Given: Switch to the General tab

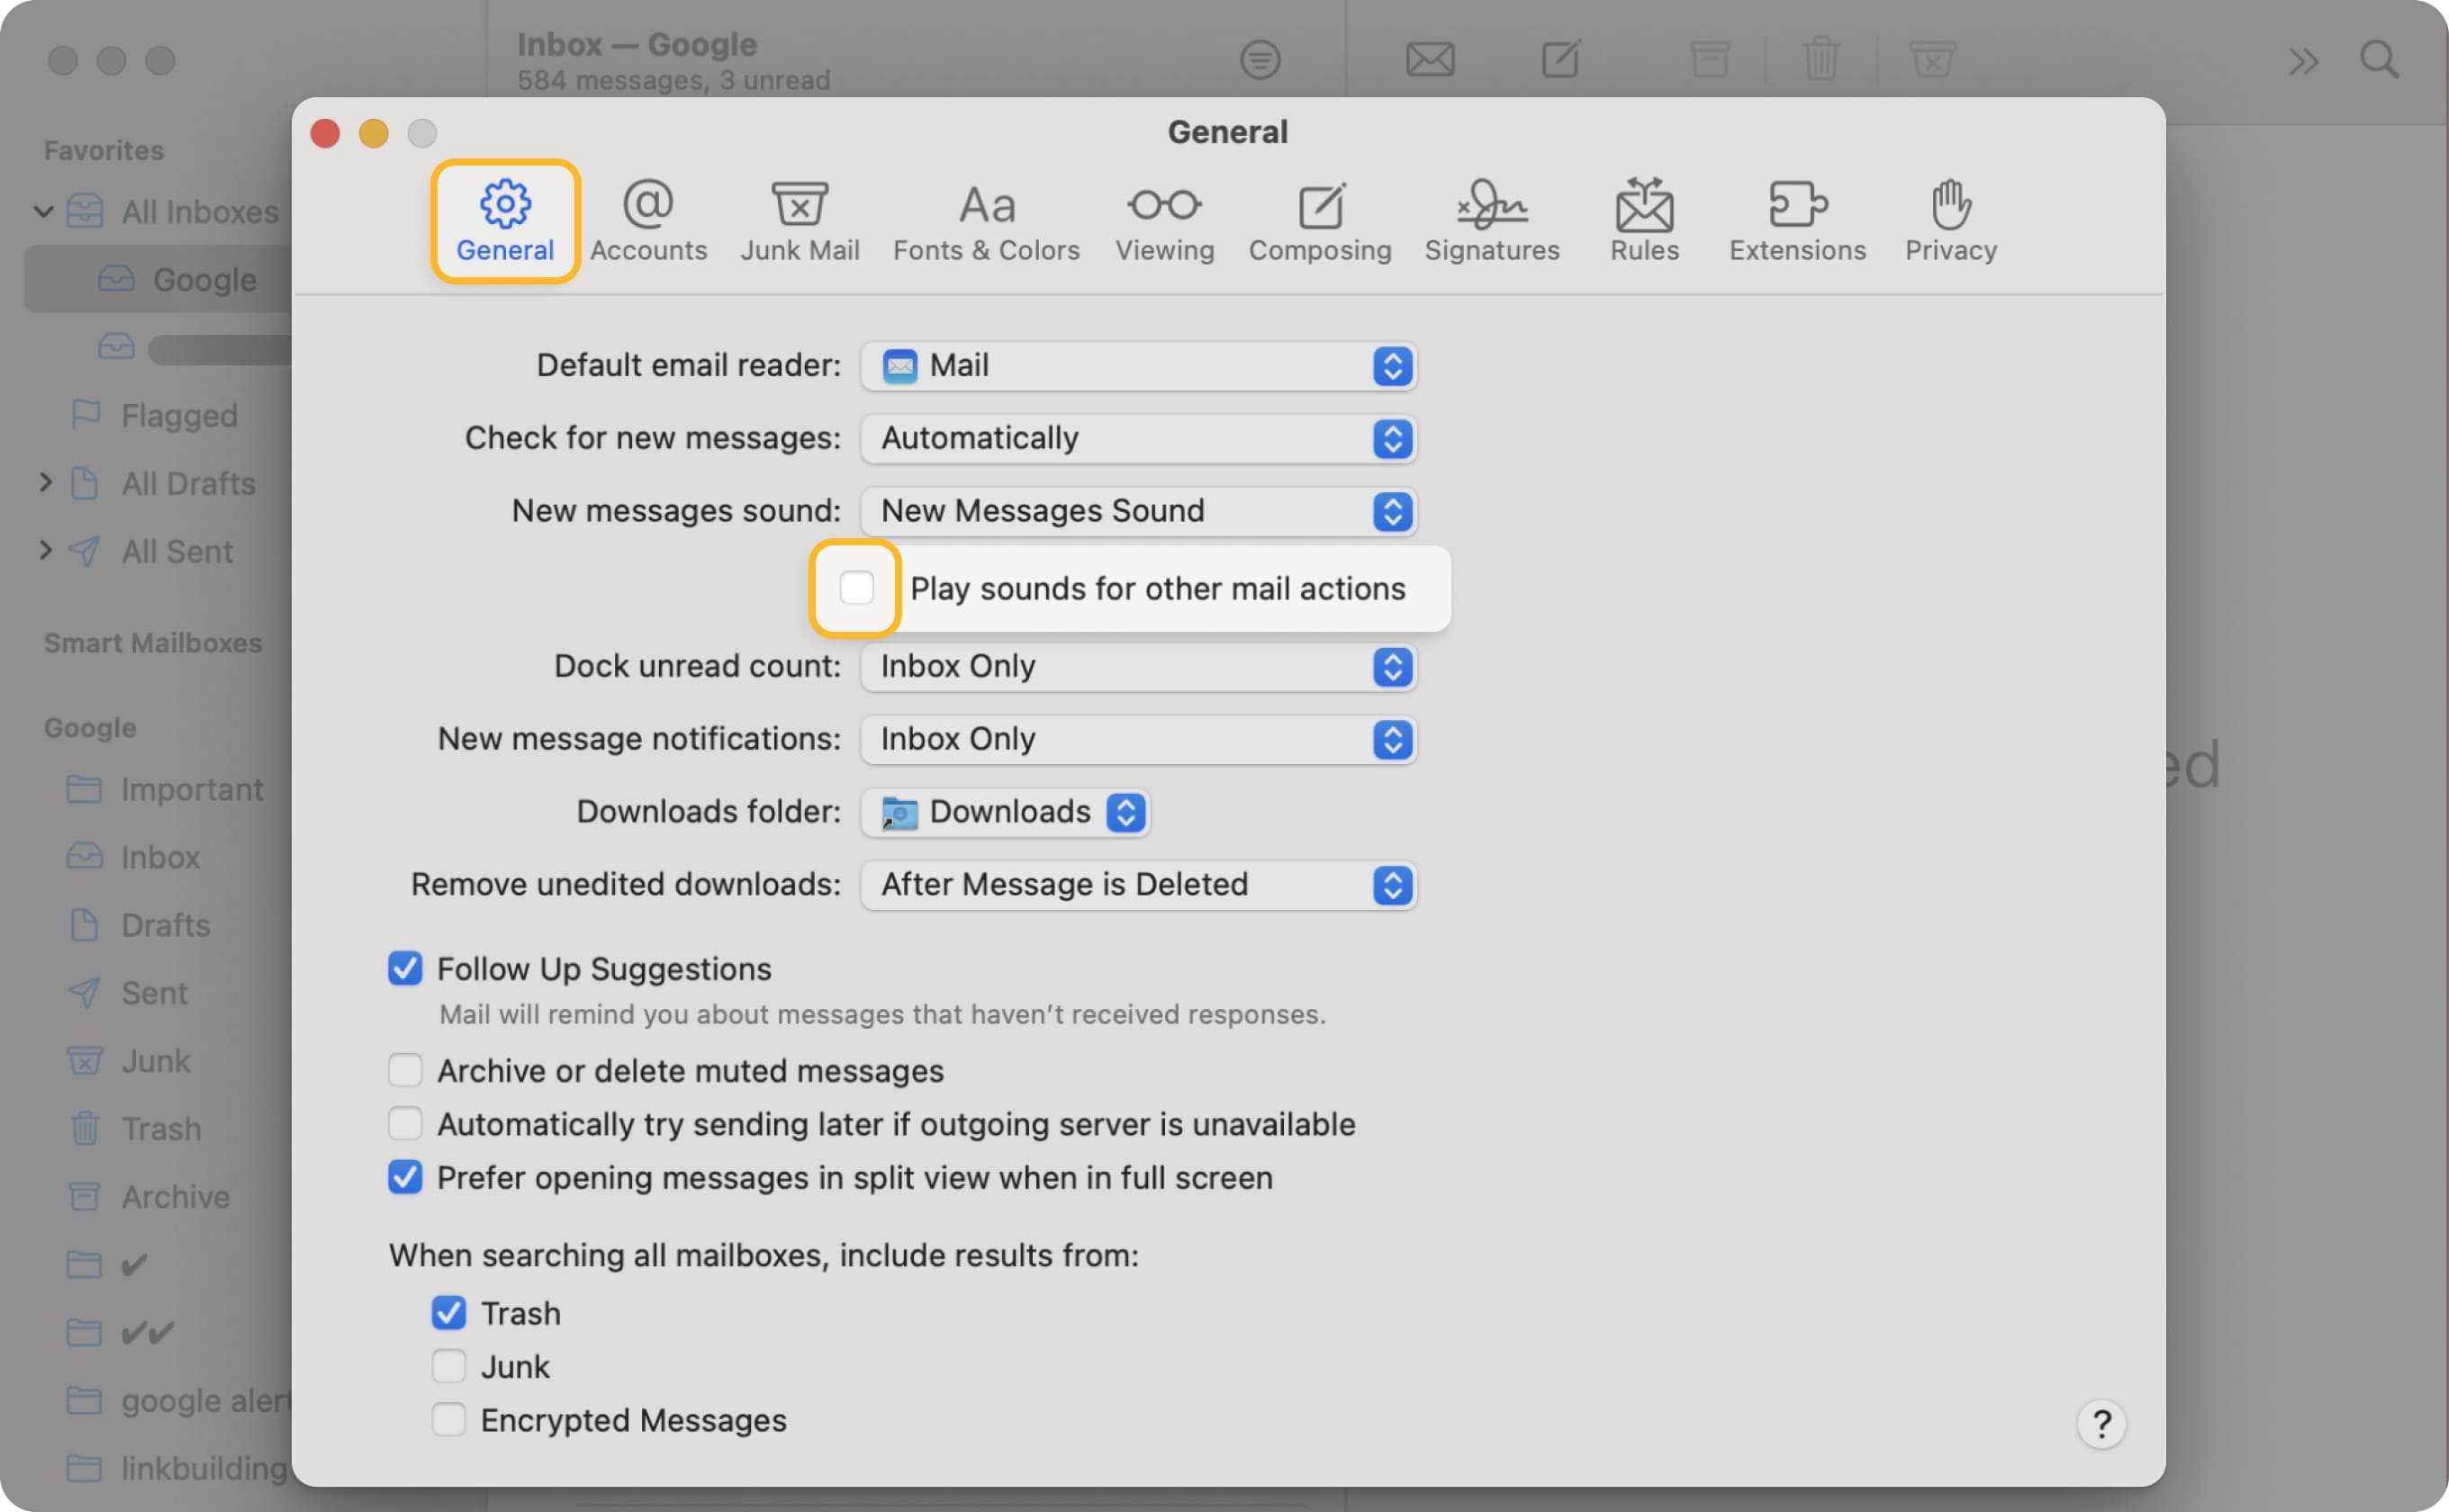Looking at the screenshot, I should point(504,220).
